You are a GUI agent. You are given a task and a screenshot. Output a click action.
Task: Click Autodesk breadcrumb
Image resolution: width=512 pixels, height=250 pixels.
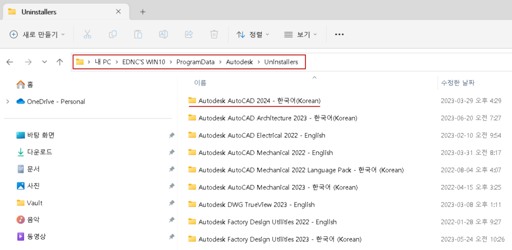[239, 62]
